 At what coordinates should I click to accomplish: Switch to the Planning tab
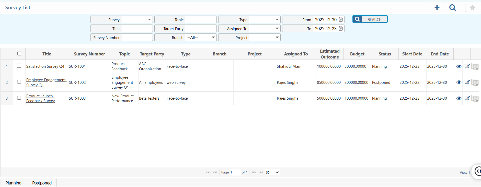14,183
